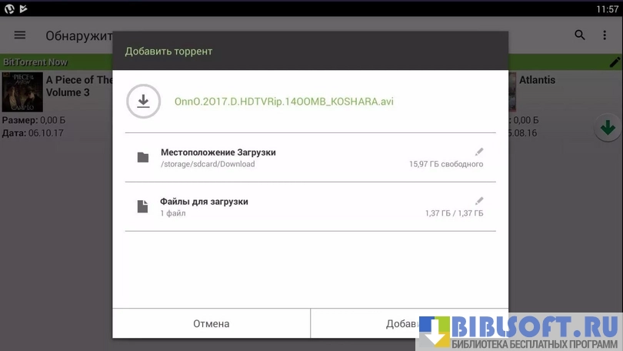Screen dimensions: 623x351
Task: Open the hamburger navigation menu
Action: pos(20,35)
